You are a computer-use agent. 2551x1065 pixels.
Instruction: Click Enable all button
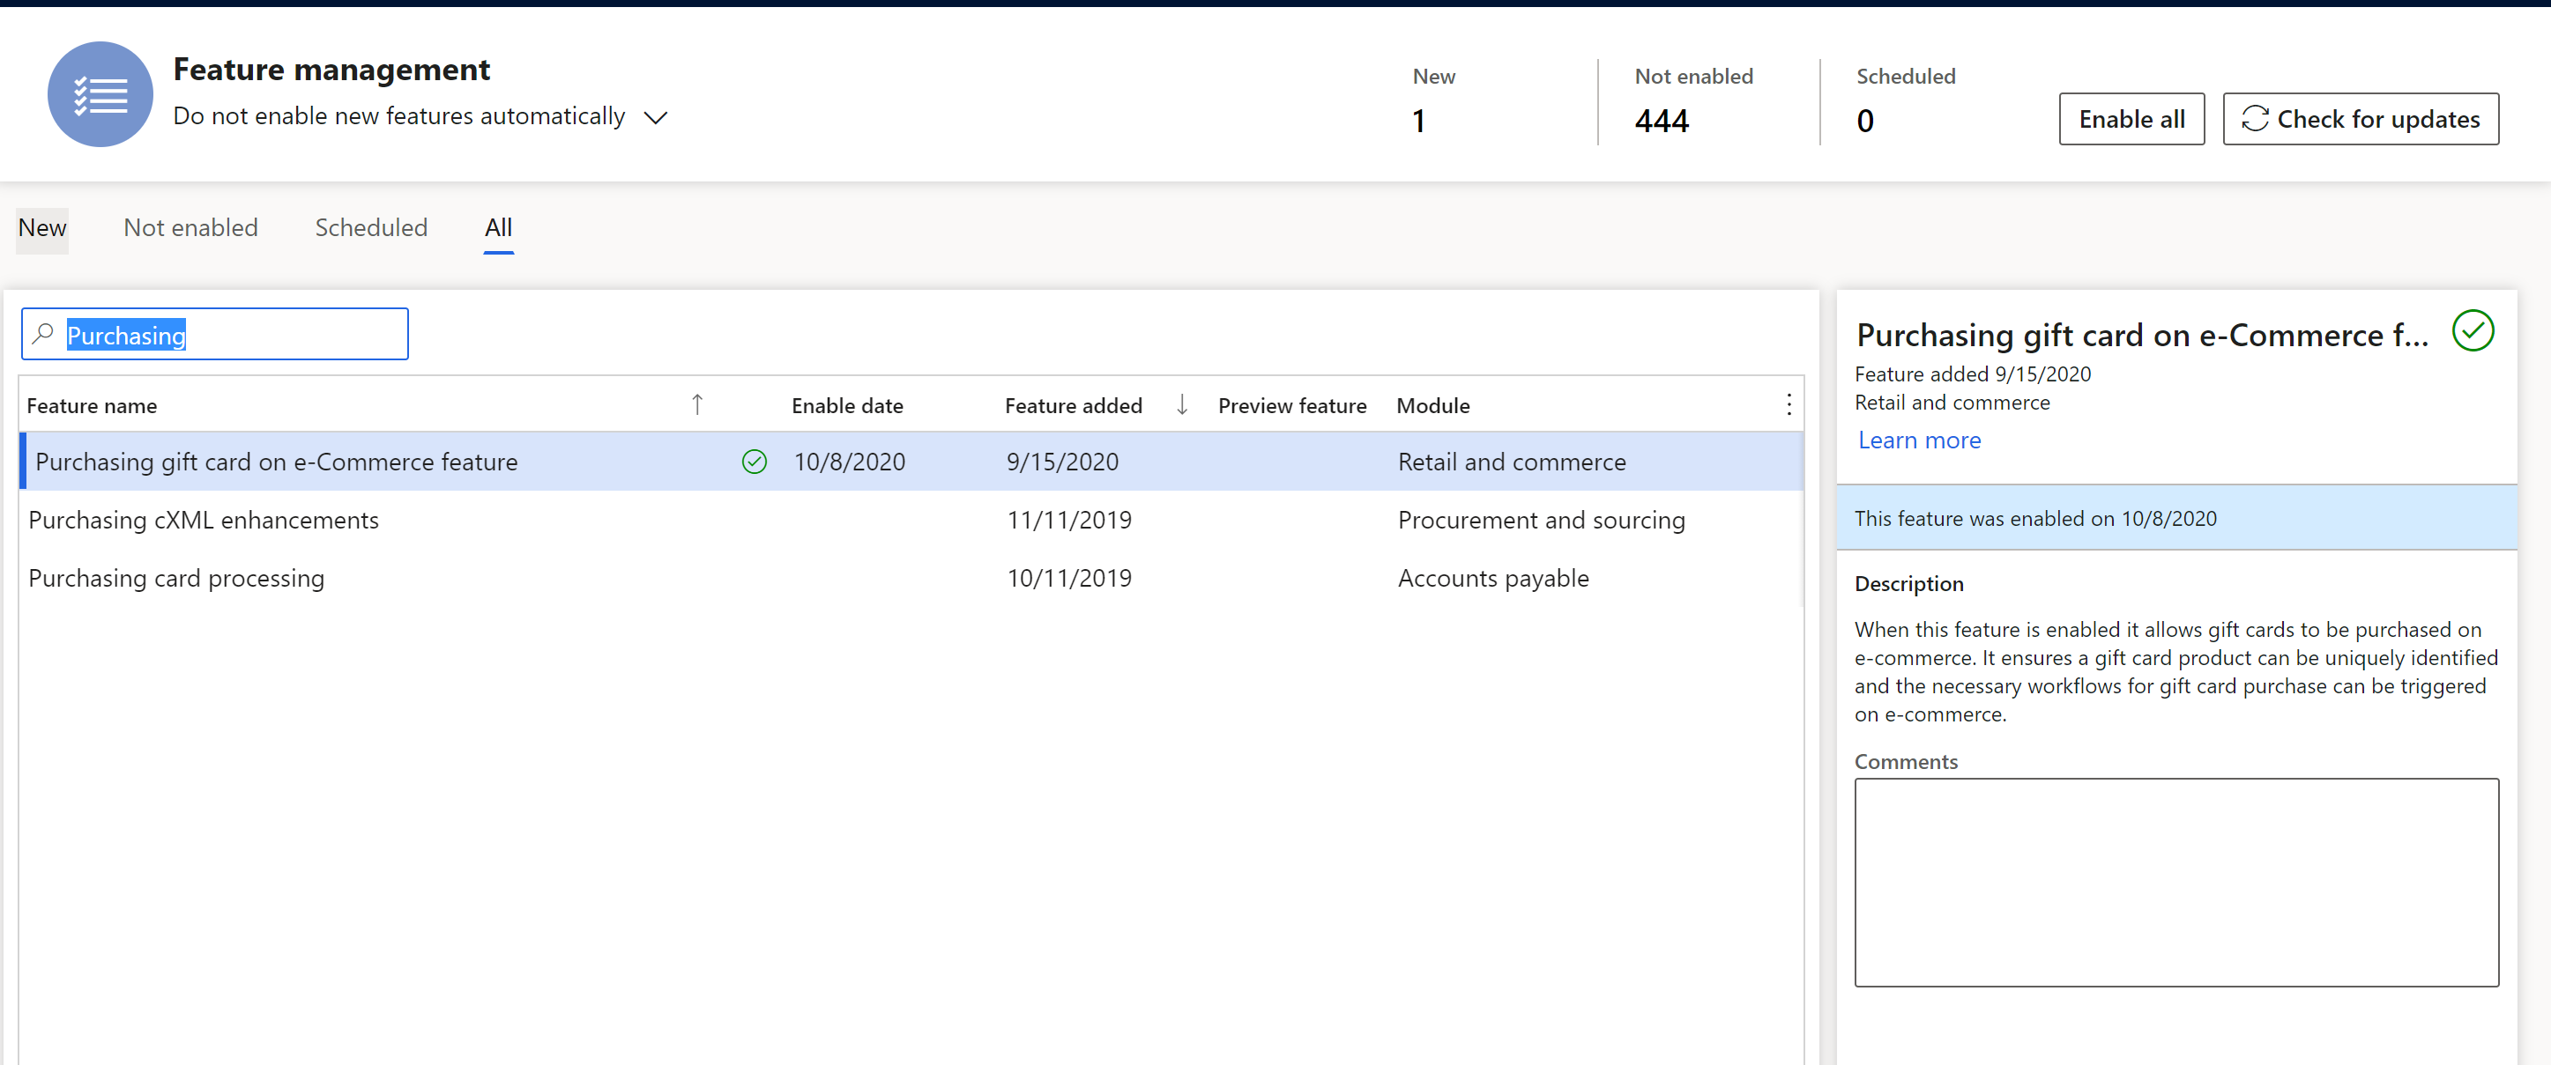tap(2131, 117)
